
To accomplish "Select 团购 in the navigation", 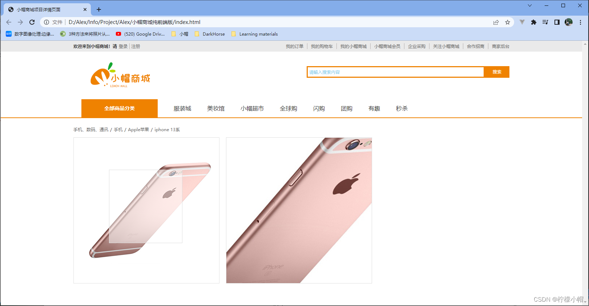I will click(347, 108).
